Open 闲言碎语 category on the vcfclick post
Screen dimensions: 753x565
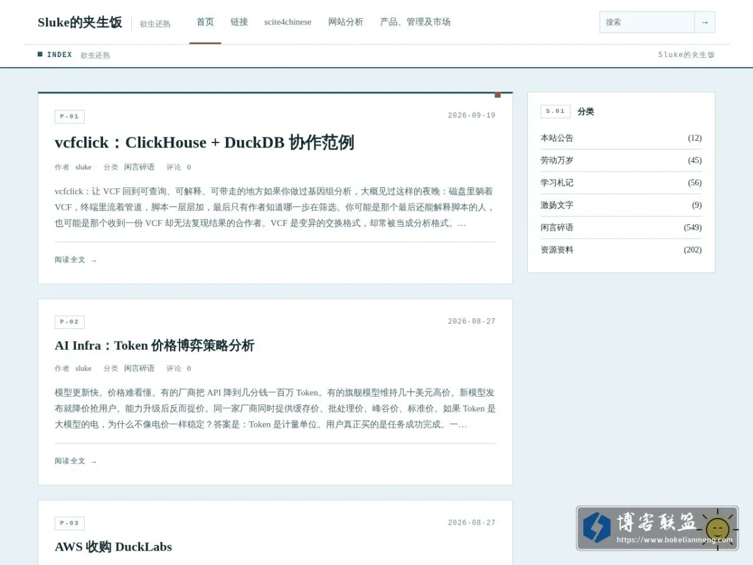(x=139, y=167)
